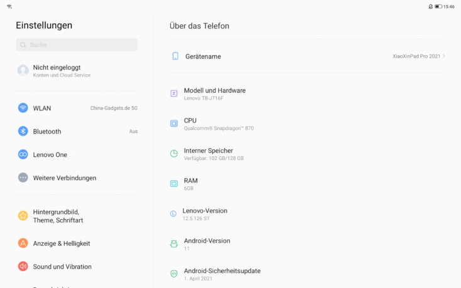Tap the Bluetooth icon in the sidebar
The height and width of the screenshot is (288, 461).
click(23, 131)
